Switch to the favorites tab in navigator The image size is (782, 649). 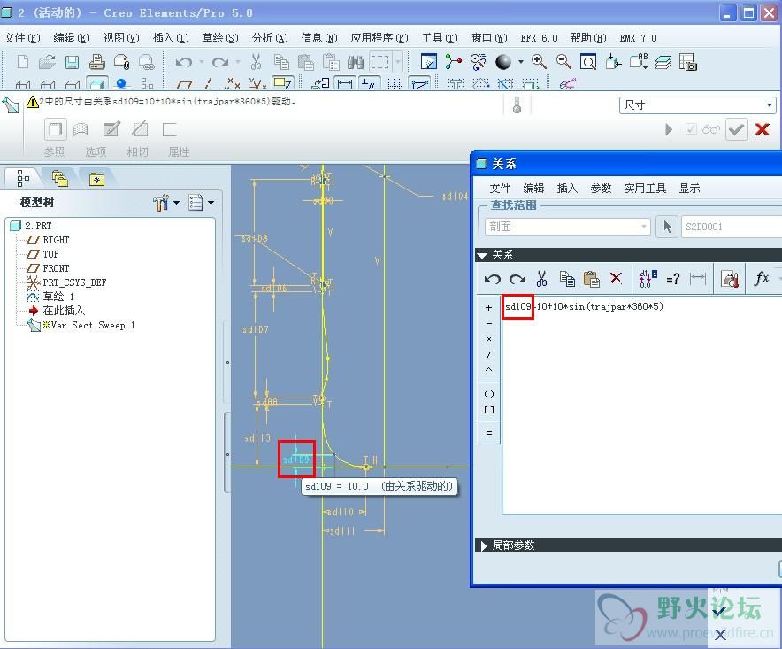tap(96, 179)
